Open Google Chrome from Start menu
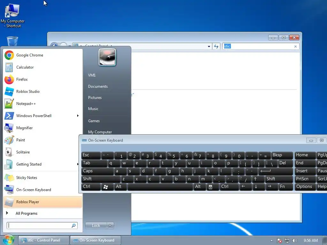 click(x=43, y=55)
